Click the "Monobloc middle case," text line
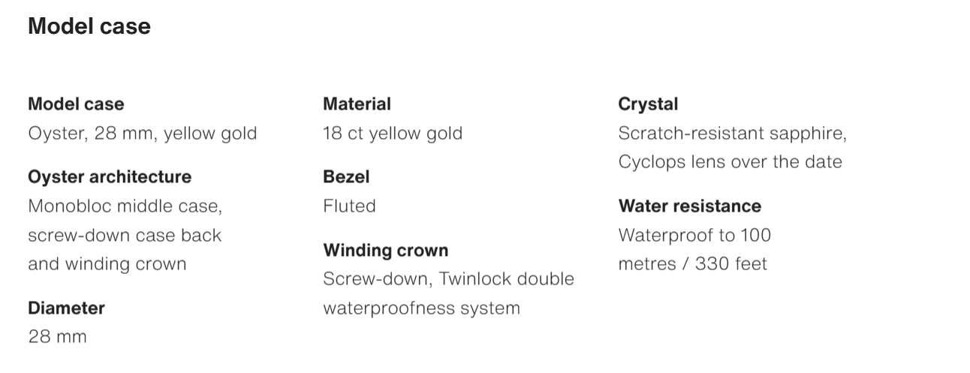 (x=125, y=206)
